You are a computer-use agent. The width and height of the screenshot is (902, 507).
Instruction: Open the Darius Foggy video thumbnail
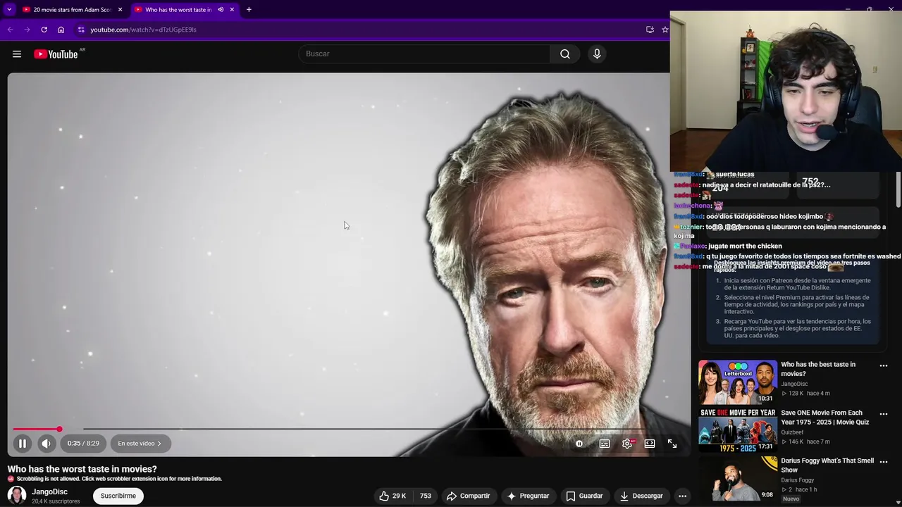[x=738, y=478]
